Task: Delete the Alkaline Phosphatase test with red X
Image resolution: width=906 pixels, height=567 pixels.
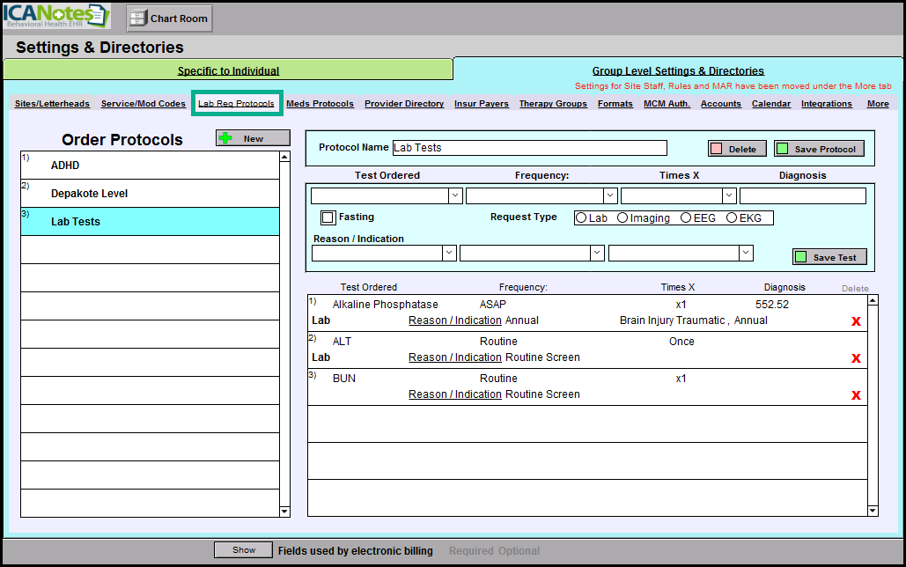Action: [x=855, y=321]
